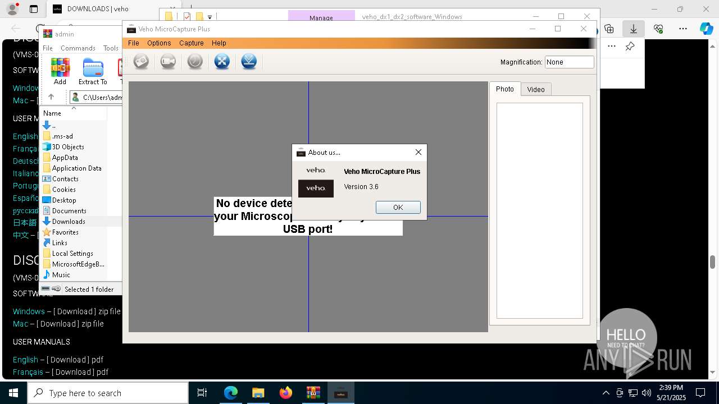Click the timed capture clock icon

pyautogui.click(x=195, y=61)
